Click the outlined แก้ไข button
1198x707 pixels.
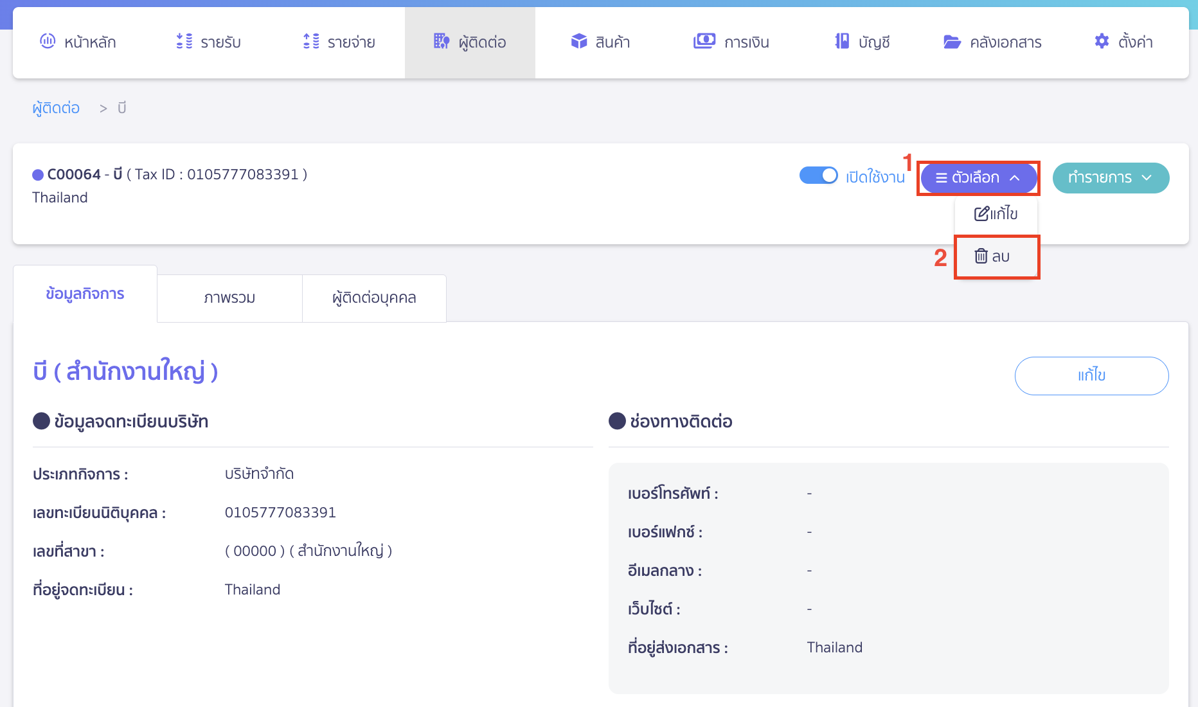tap(1091, 375)
